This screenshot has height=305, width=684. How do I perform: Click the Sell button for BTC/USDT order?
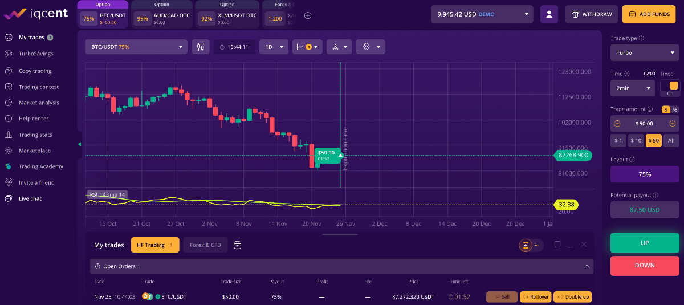click(502, 296)
